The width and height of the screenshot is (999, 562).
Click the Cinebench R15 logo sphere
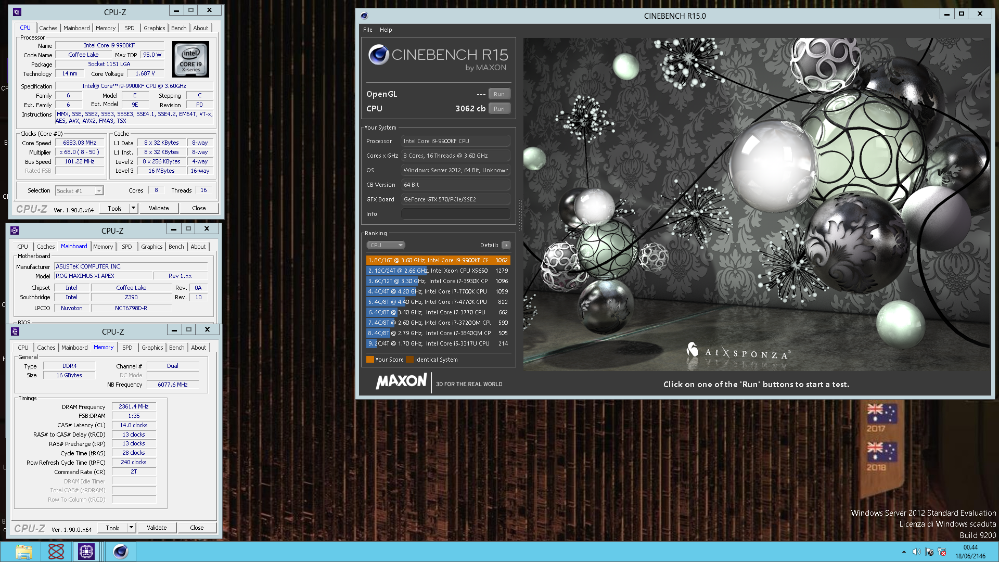pyautogui.click(x=379, y=55)
